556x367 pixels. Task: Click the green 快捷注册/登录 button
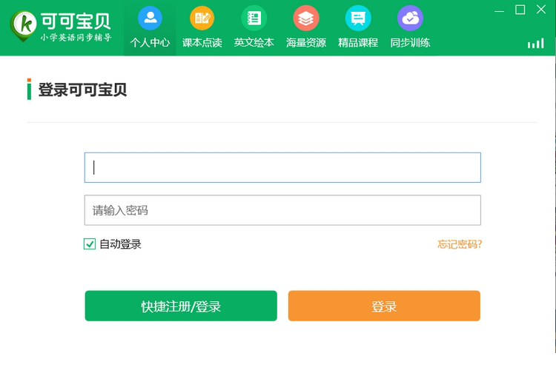(x=181, y=306)
